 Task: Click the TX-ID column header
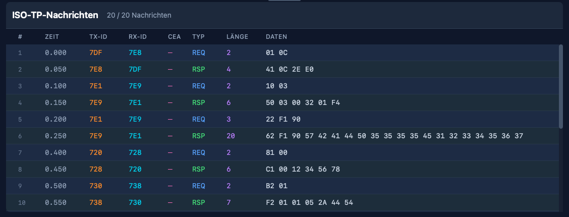point(98,37)
